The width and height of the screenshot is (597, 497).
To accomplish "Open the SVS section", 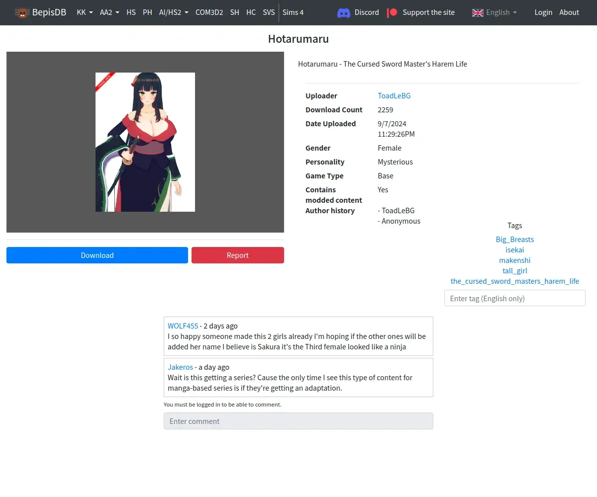I will pyautogui.click(x=269, y=12).
